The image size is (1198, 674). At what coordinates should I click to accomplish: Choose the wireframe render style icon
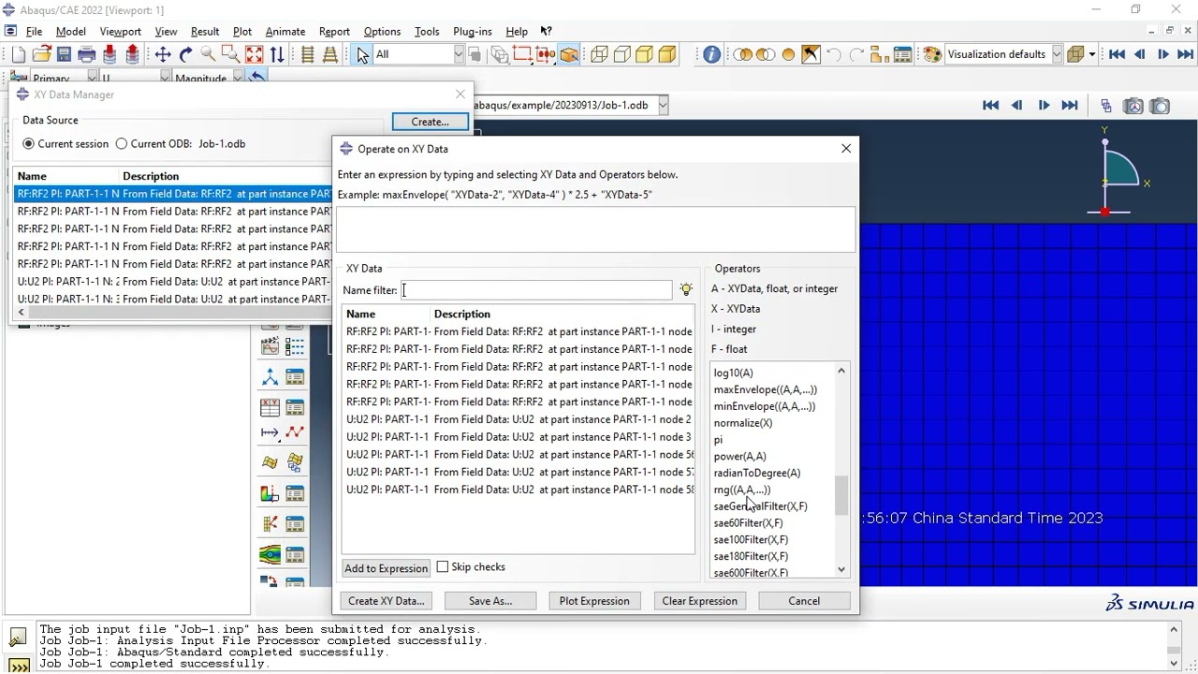click(x=599, y=54)
